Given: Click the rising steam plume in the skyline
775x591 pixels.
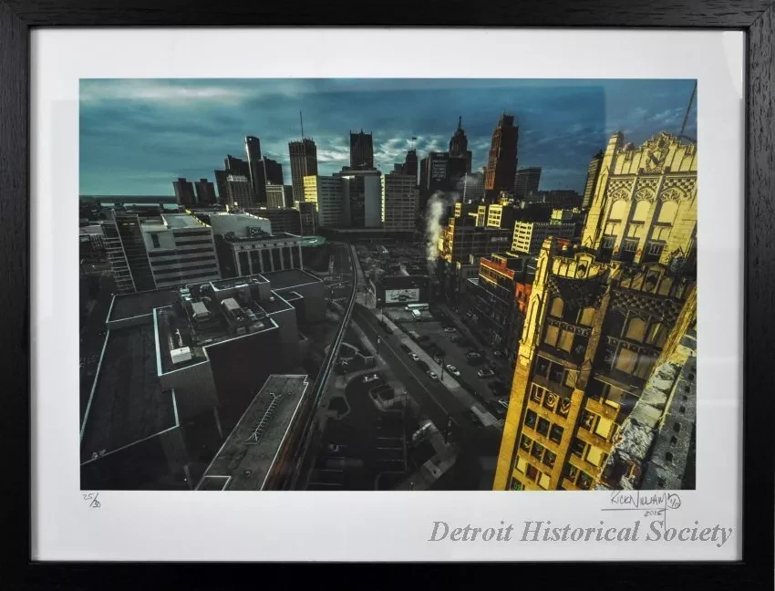Looking at the screenshot, I should point(435,223).
